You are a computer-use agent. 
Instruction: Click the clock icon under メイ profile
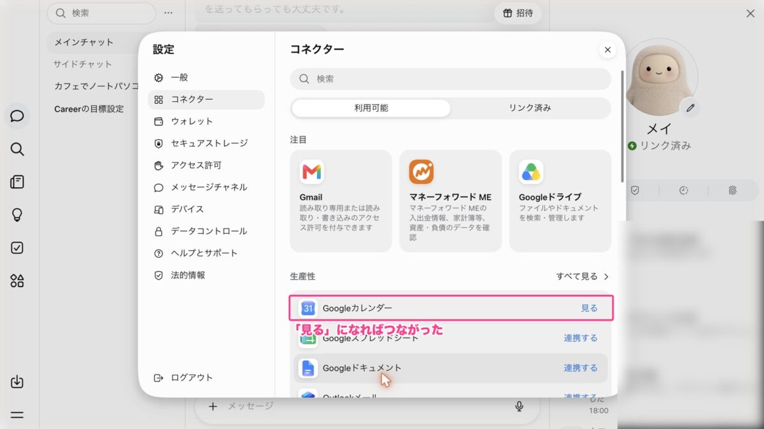pyautogui.click(x=683, y=190)
